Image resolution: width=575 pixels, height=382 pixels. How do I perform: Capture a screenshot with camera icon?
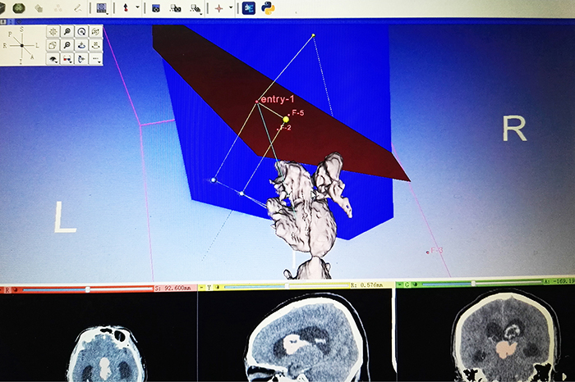coord(154,8)
